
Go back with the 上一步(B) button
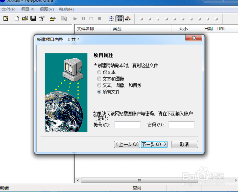pos(127,145)
